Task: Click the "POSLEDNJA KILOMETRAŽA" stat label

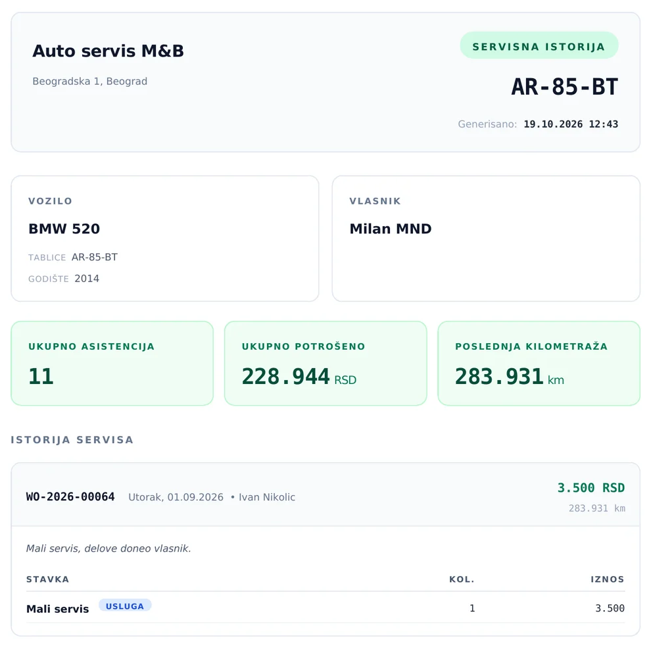Action: [x=531, y=347]
